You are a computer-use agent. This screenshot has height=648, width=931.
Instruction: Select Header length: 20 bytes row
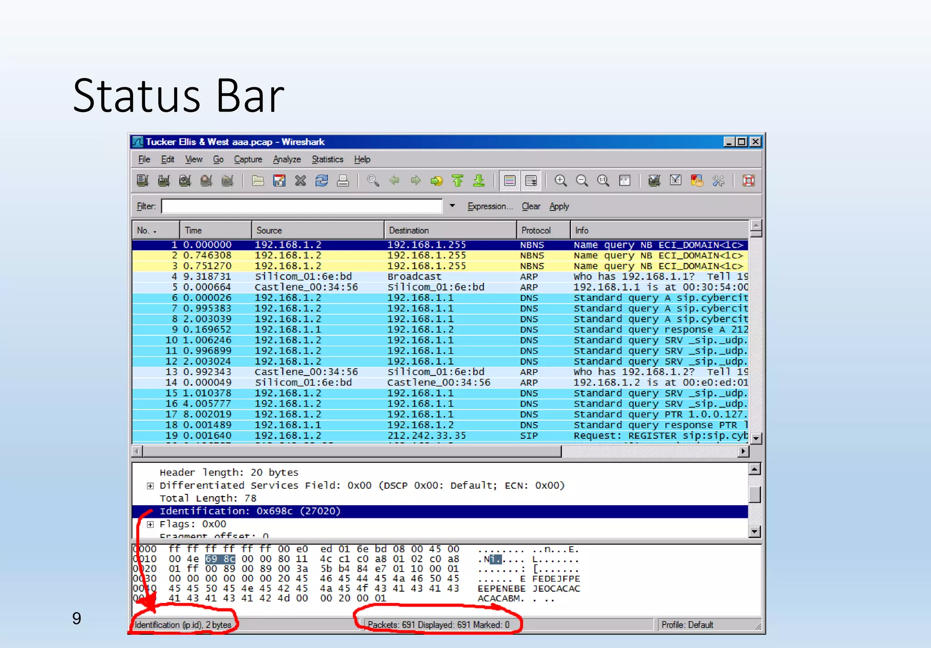pyautogui.click(x=440, y=472)
